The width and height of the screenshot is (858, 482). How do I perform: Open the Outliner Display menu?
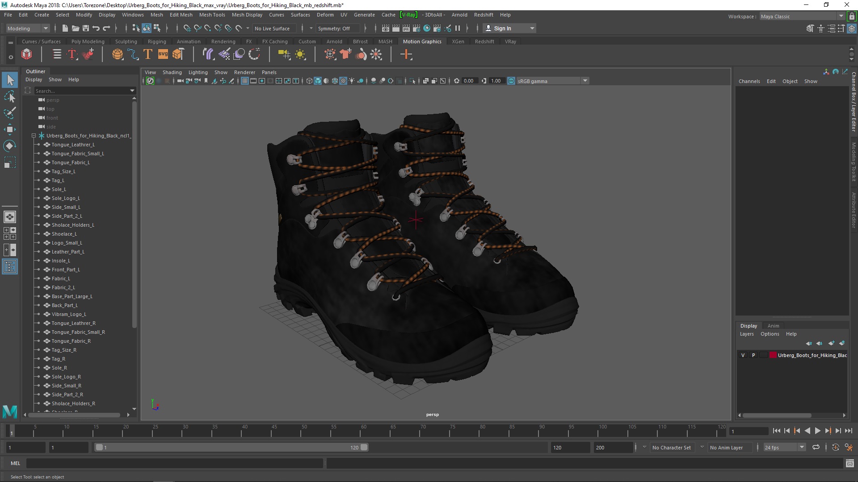[34, 79]
